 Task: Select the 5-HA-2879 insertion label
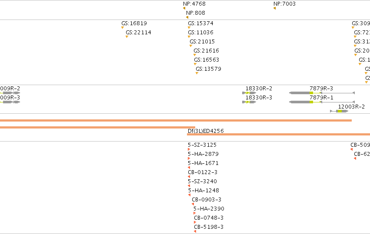pyautogui.click(x=203, y=154)
